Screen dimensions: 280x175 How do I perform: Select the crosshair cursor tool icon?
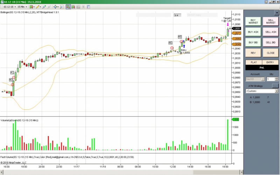(55, 7)
